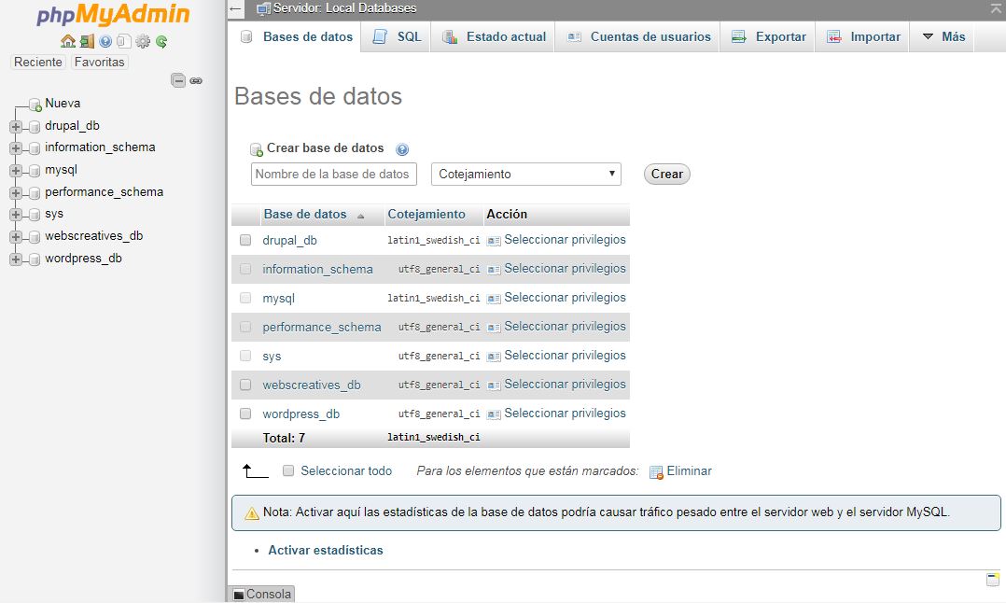Open the Estado actual tab
This screenshot has height=603, width=1006.
pyautogui.click(x=494, y=36)
